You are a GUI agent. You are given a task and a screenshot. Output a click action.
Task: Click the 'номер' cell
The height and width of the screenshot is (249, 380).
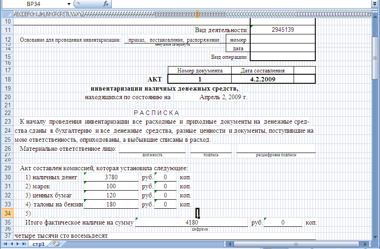click(x=238, y=40)
